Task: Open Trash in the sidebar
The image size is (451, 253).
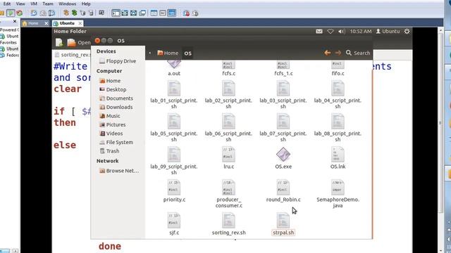Action: tap(109, 151)
